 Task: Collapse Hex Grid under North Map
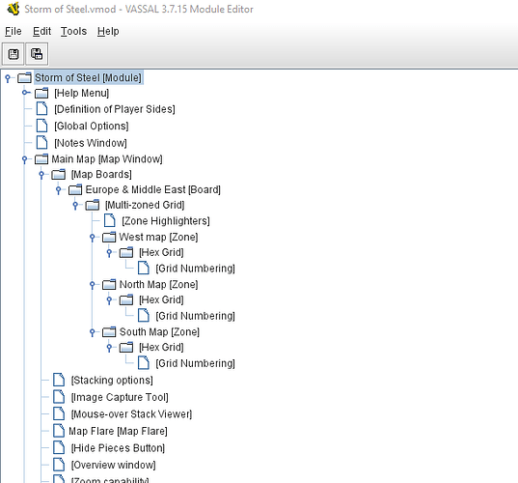[109, 300]
